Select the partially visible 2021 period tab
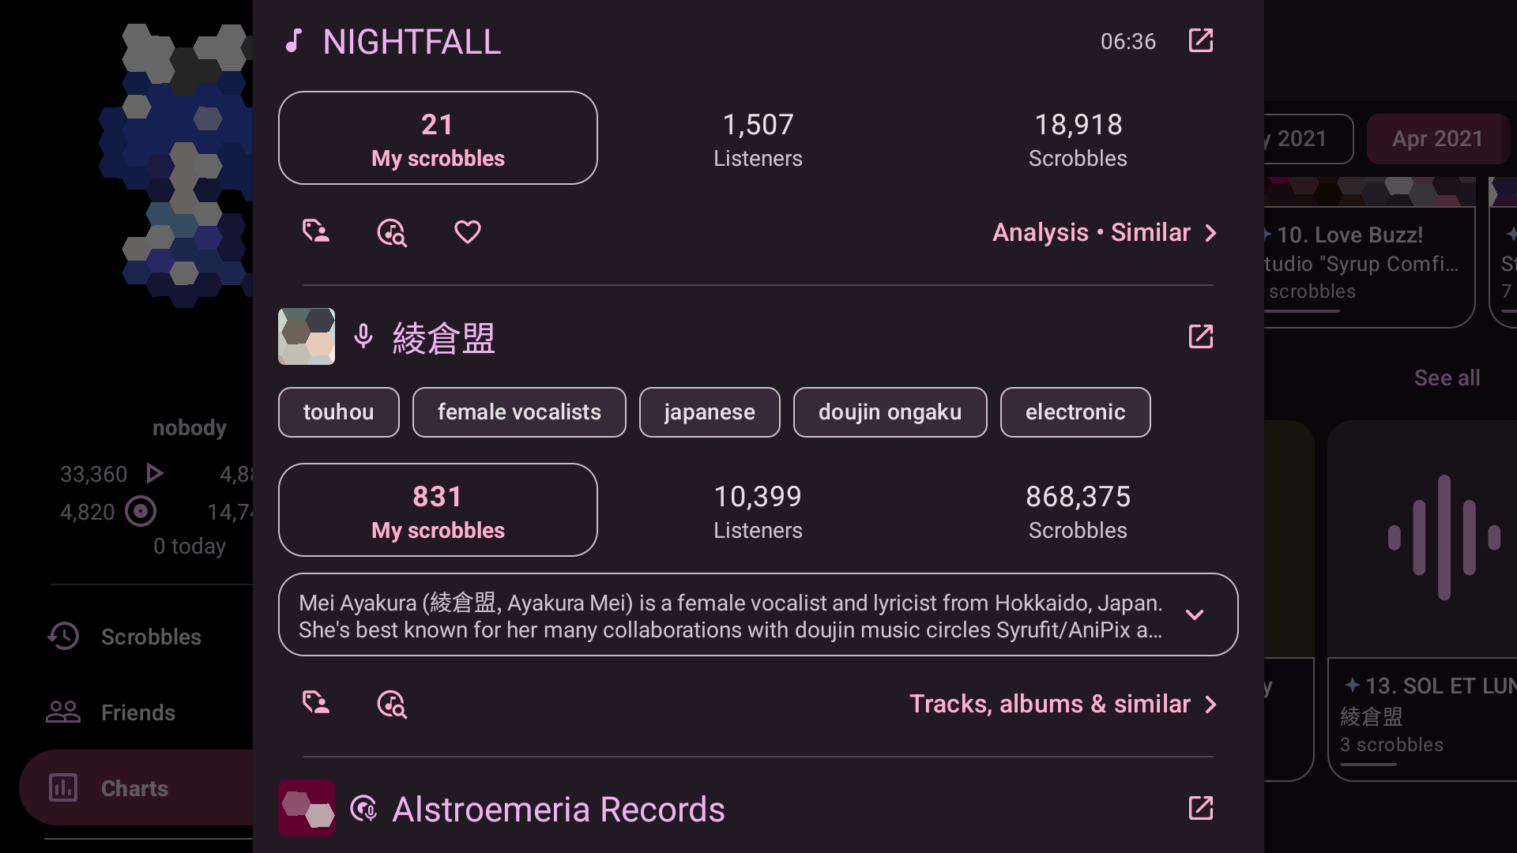Screen dimensions: 1517x853 pos(1308,139)
